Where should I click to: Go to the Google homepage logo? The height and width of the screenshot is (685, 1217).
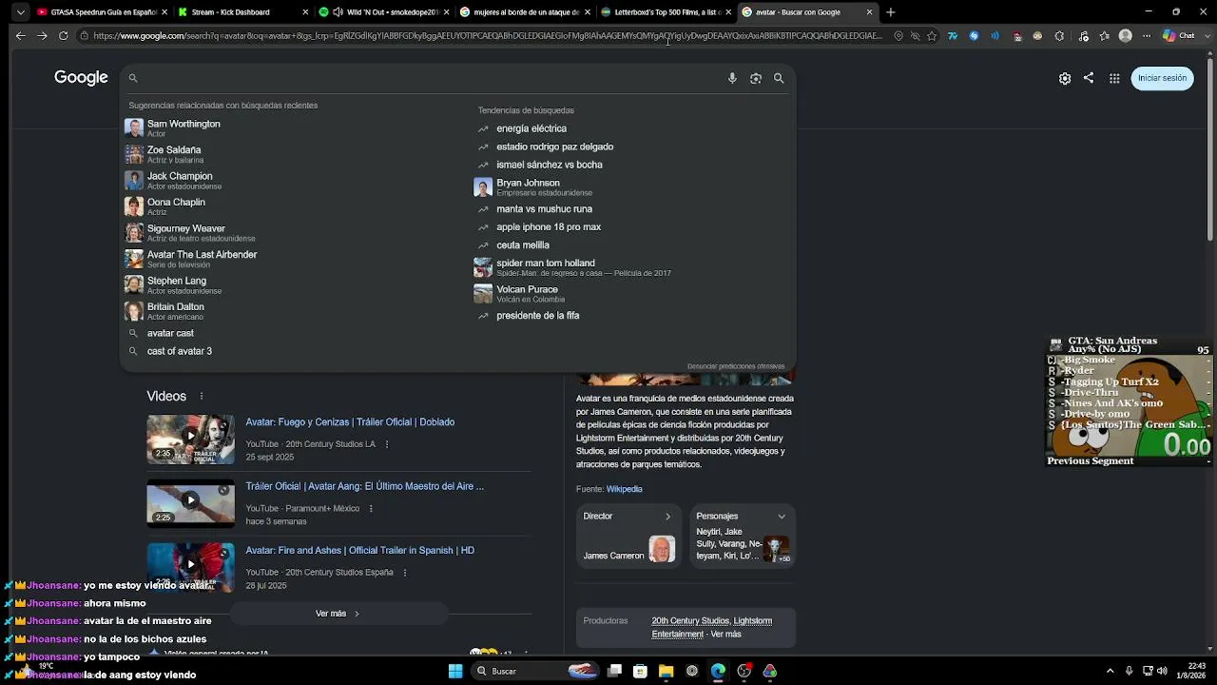[81, 78]
